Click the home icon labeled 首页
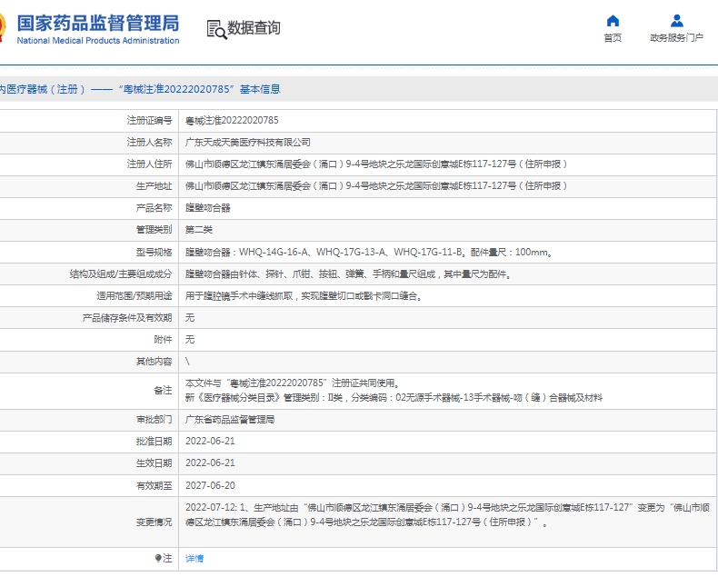The height and width of the screenshot is (577, 718). tap(613, 21)
